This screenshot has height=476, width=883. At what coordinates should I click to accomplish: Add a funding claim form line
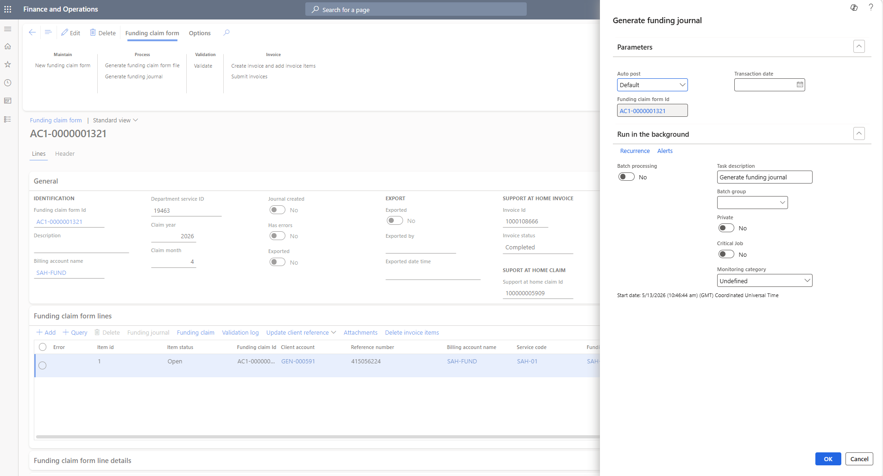click(46, 332)
